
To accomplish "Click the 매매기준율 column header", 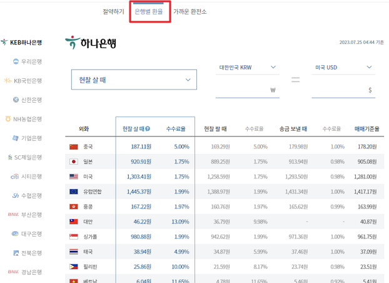I will (367, 129).
